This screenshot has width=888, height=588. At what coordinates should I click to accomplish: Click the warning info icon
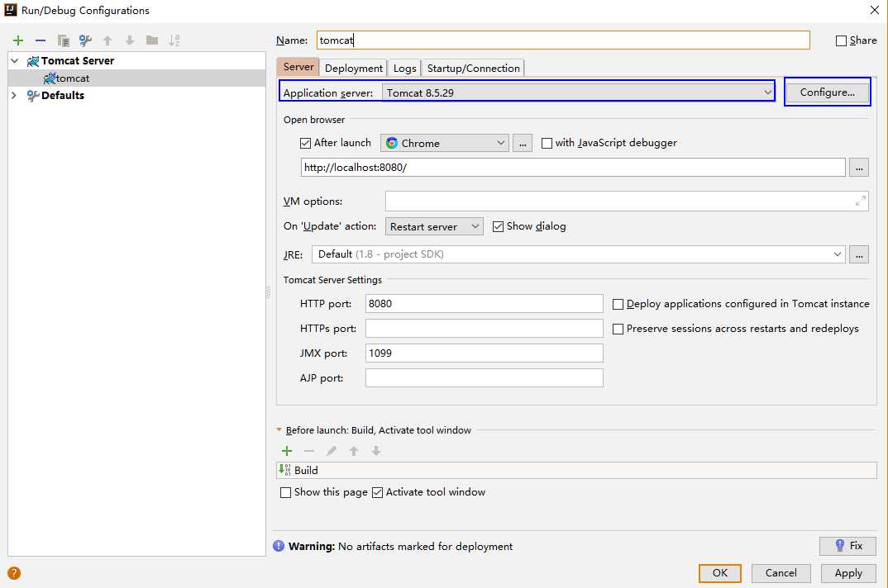[x=279, y=546]
